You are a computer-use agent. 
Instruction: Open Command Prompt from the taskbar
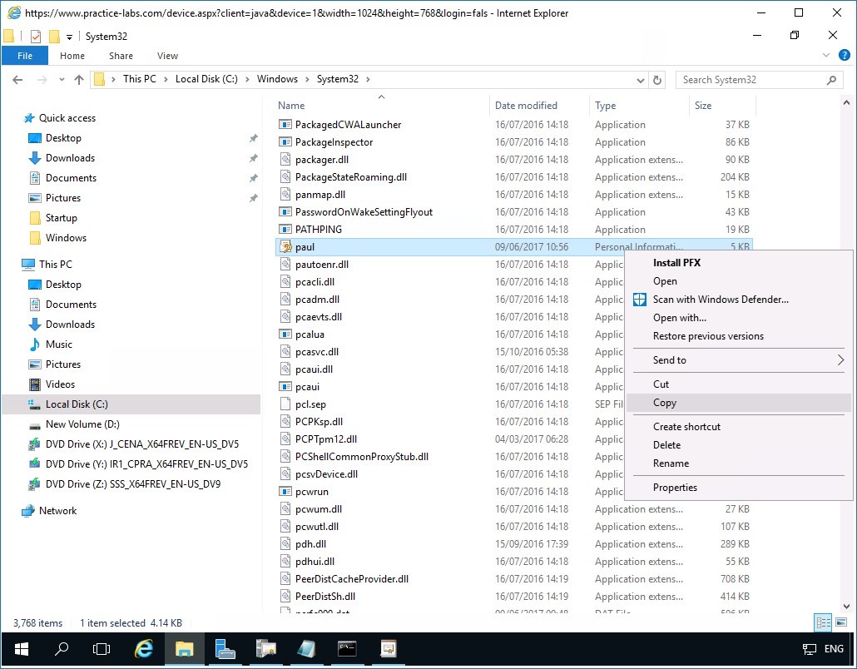(347, 649)
